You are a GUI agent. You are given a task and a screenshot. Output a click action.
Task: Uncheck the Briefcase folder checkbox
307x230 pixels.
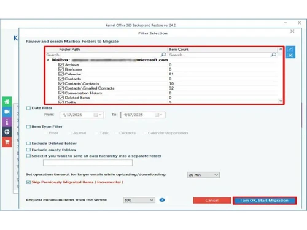pyautogui.click(x=61, y=69)
